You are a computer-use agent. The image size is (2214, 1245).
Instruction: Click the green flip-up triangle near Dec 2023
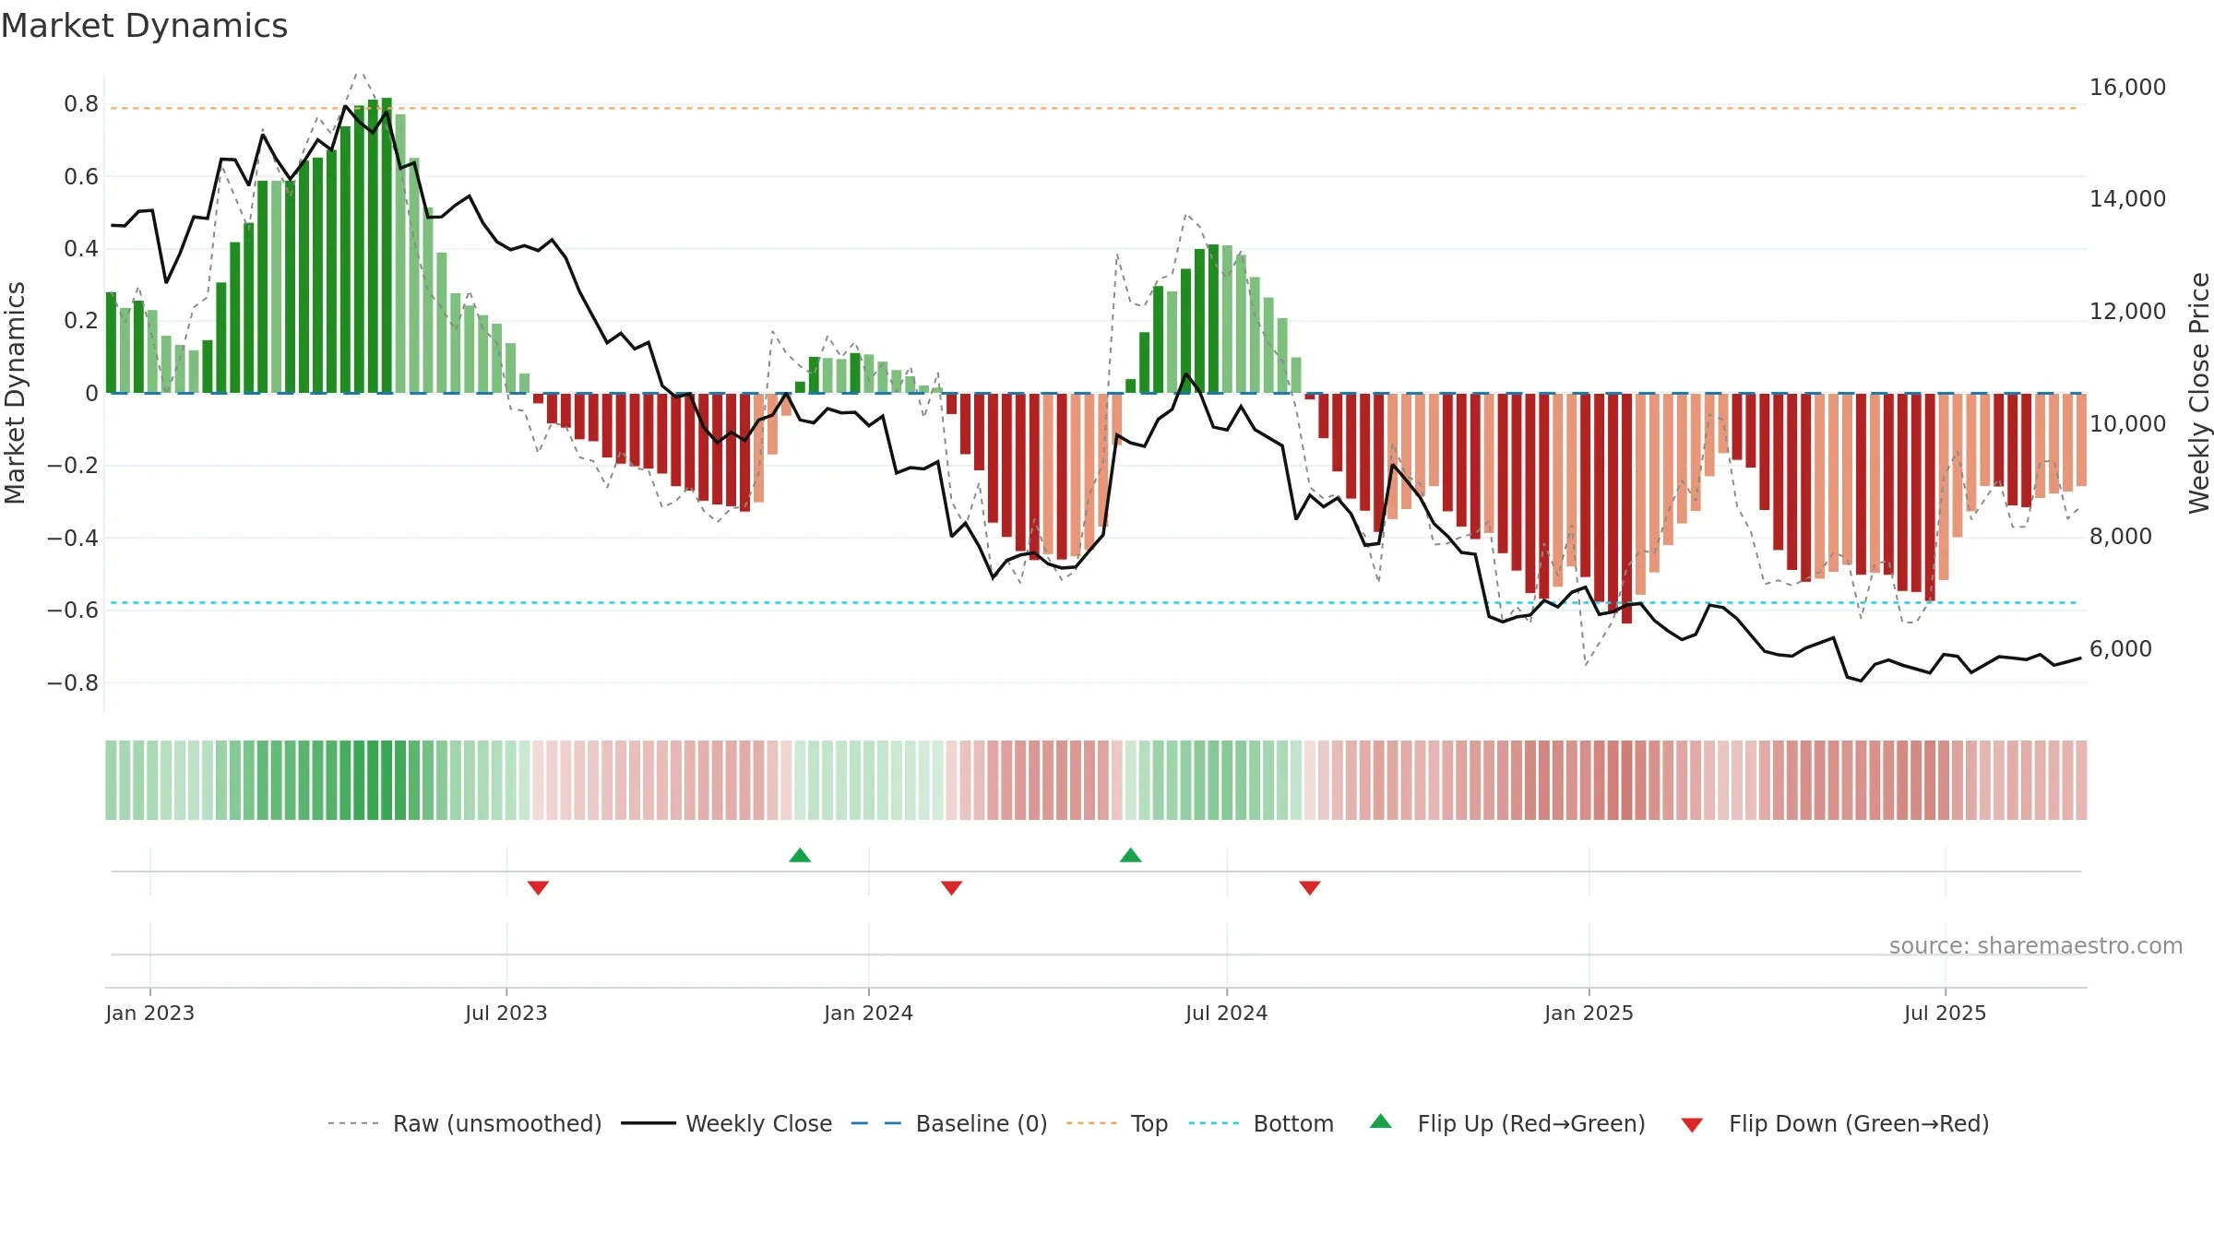click(800, 856)
